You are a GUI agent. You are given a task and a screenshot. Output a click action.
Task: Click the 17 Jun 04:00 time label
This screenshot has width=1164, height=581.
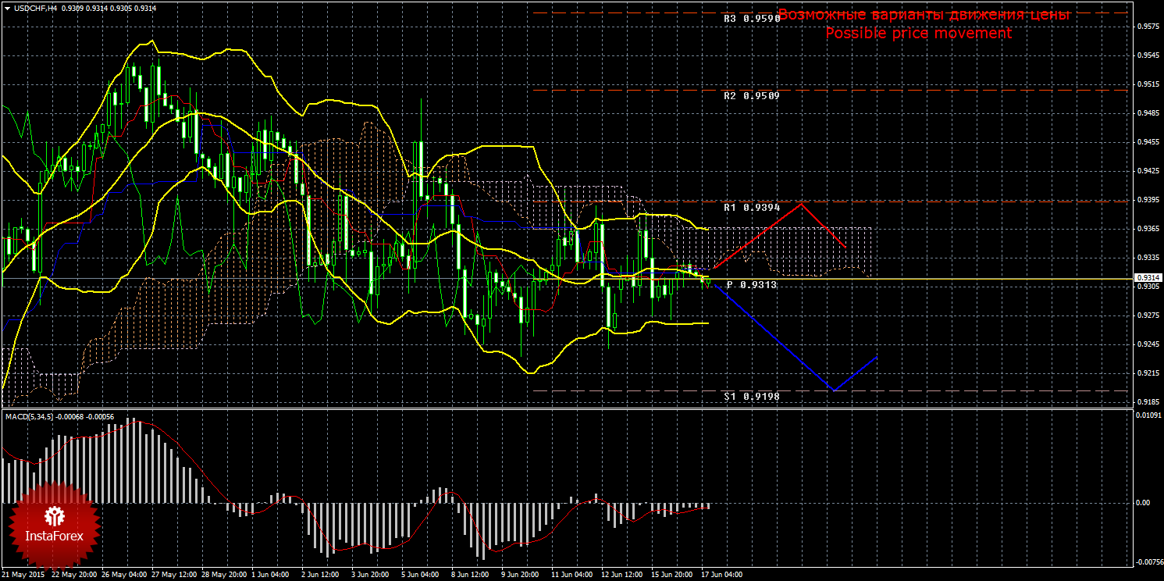pos(721,575)
